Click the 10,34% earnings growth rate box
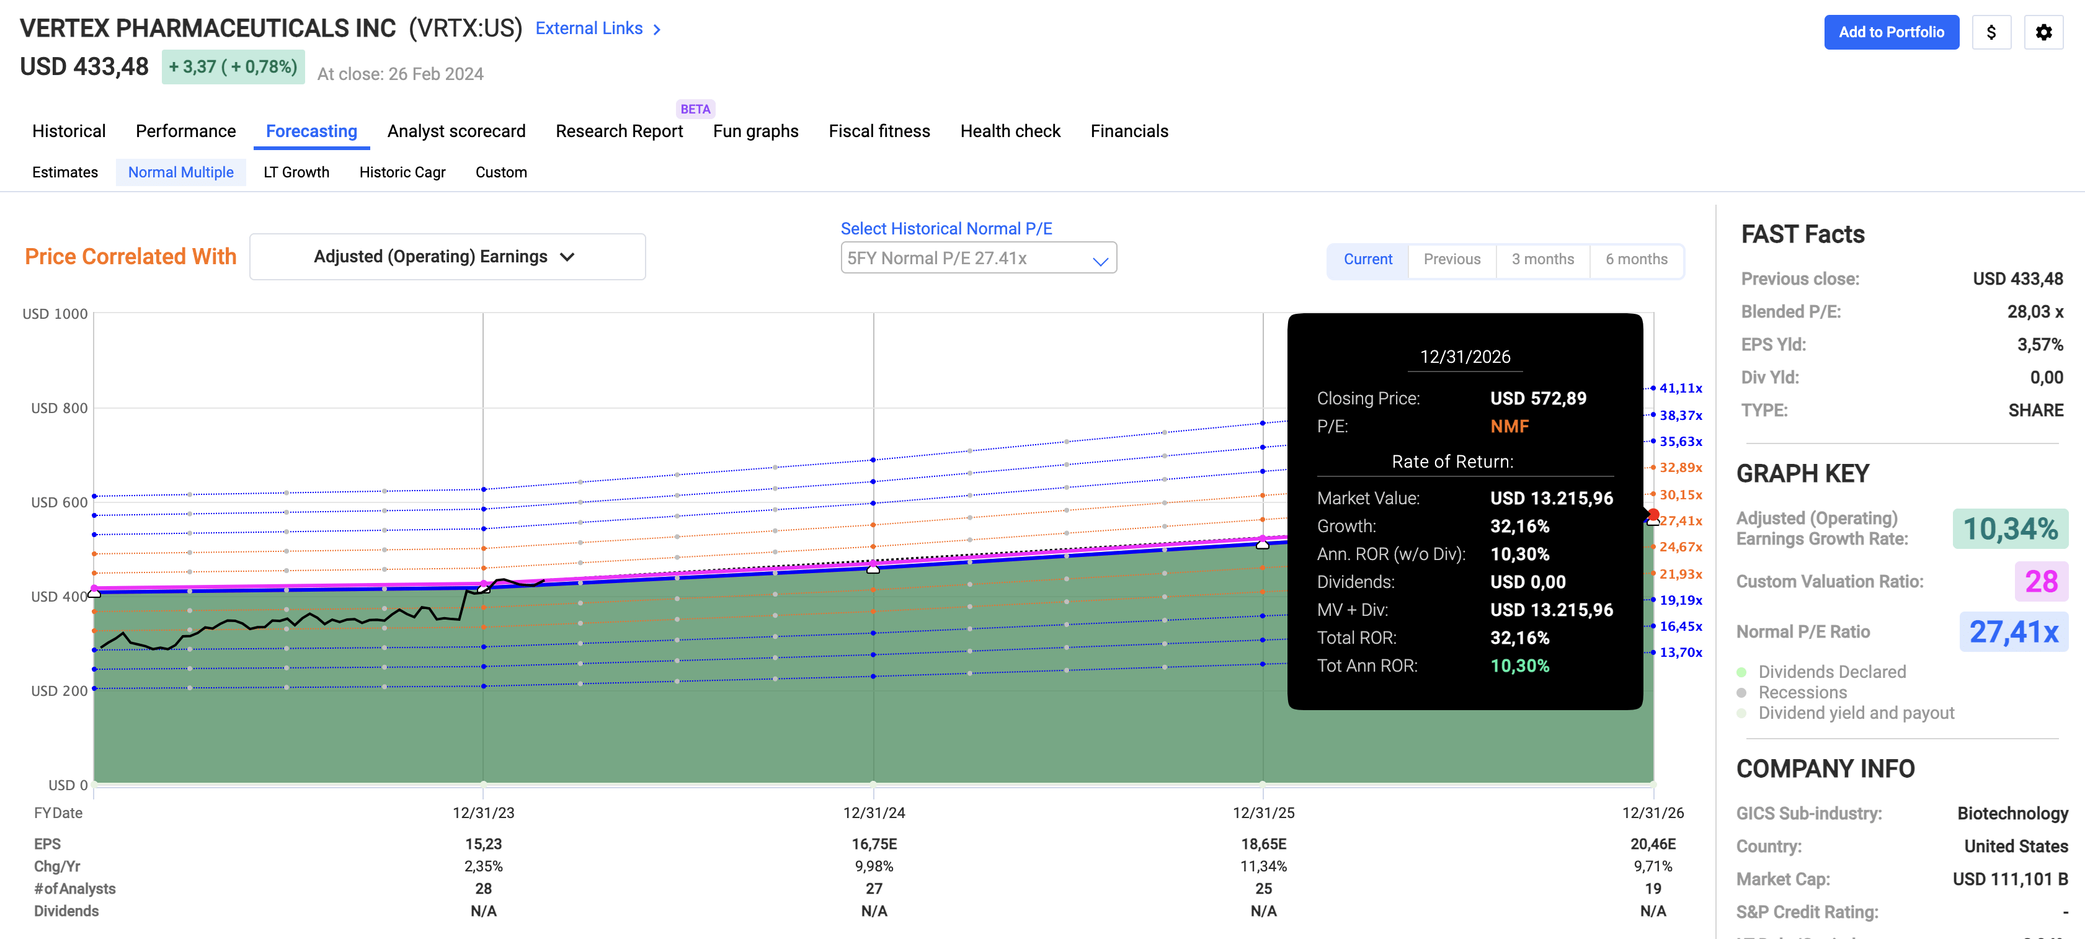2085x939 pixels. pyautogui.click(x=2011, y=528)
